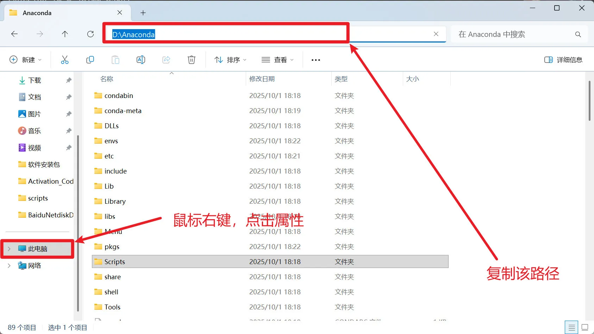Click the This PC monitor icon

22,249
